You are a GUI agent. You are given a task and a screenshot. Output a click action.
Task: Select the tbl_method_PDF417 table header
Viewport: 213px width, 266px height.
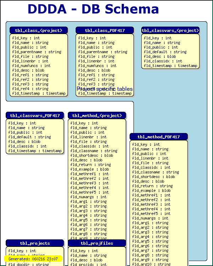coord(158,137)
